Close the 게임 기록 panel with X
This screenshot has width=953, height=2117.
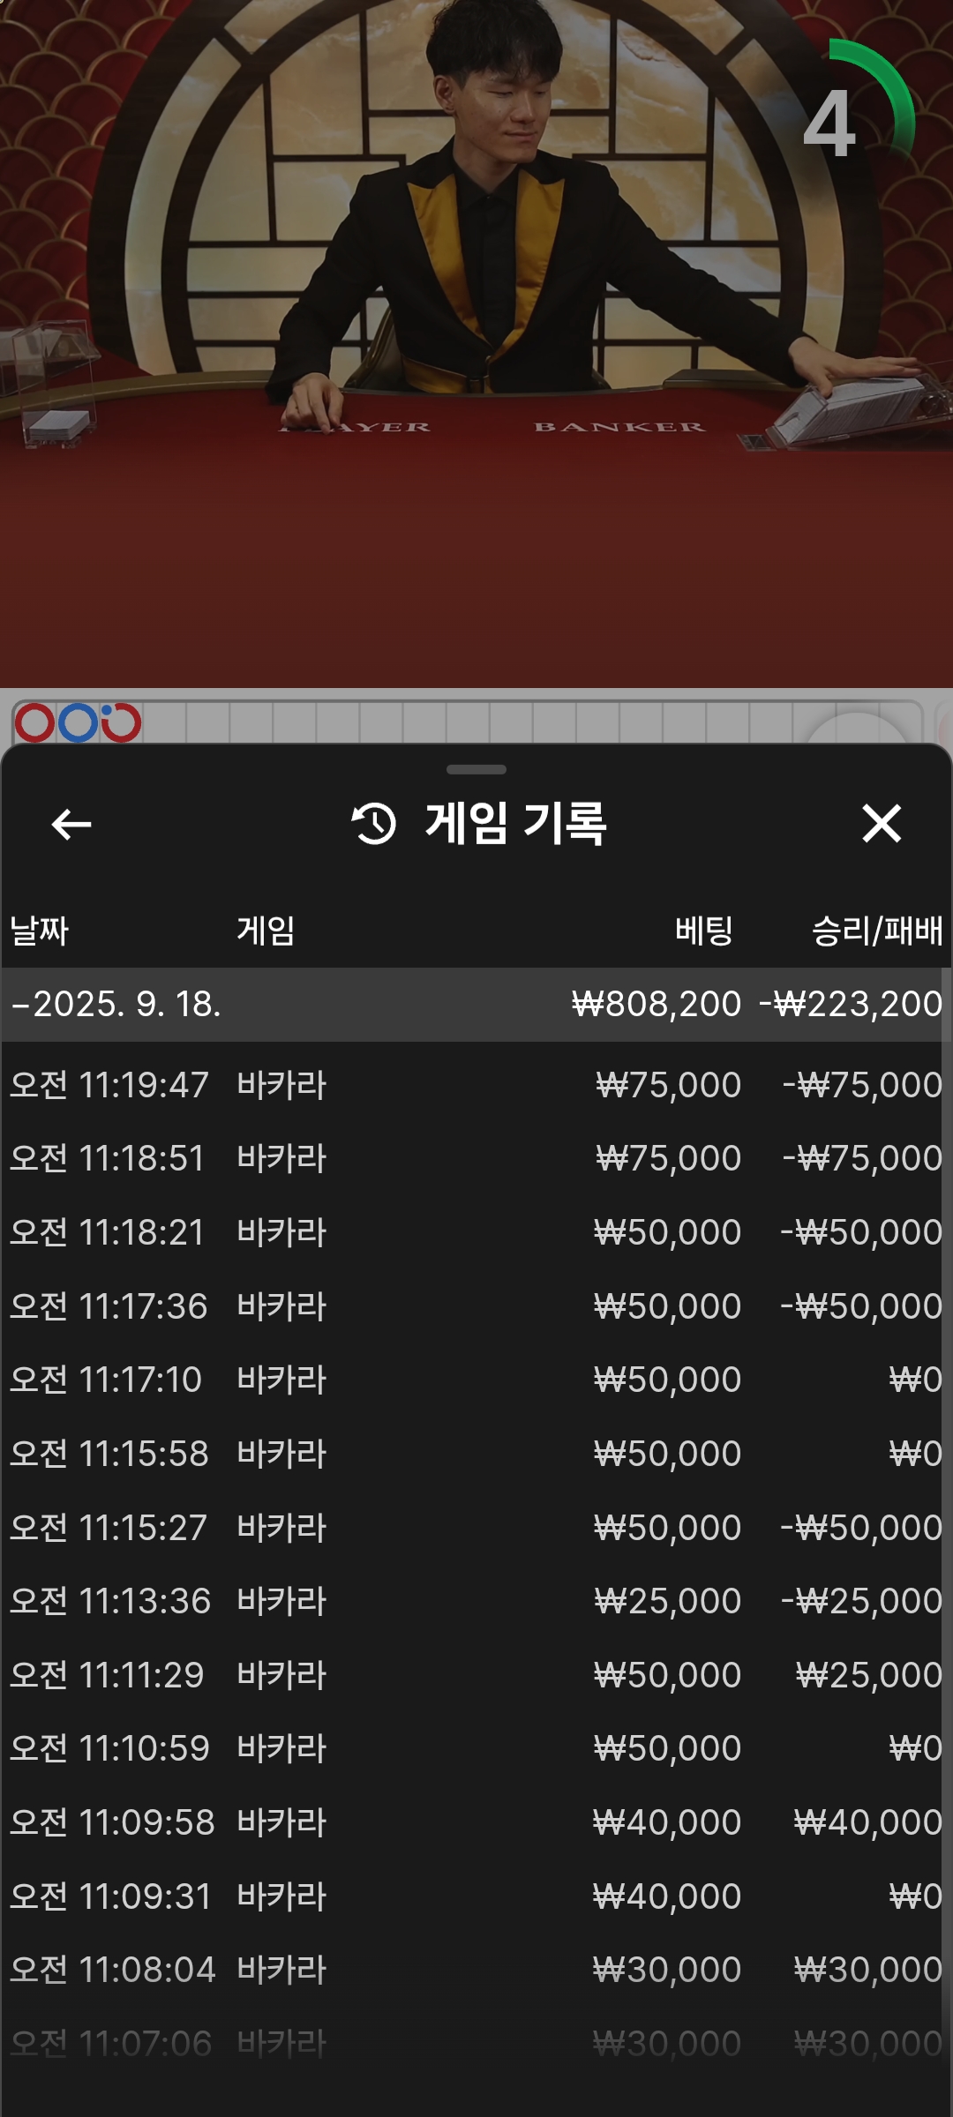click(881, 824)
